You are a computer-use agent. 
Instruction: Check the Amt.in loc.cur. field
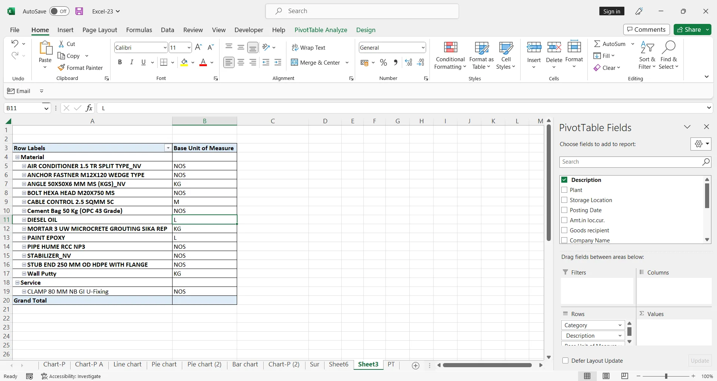[x=564, y=220]
